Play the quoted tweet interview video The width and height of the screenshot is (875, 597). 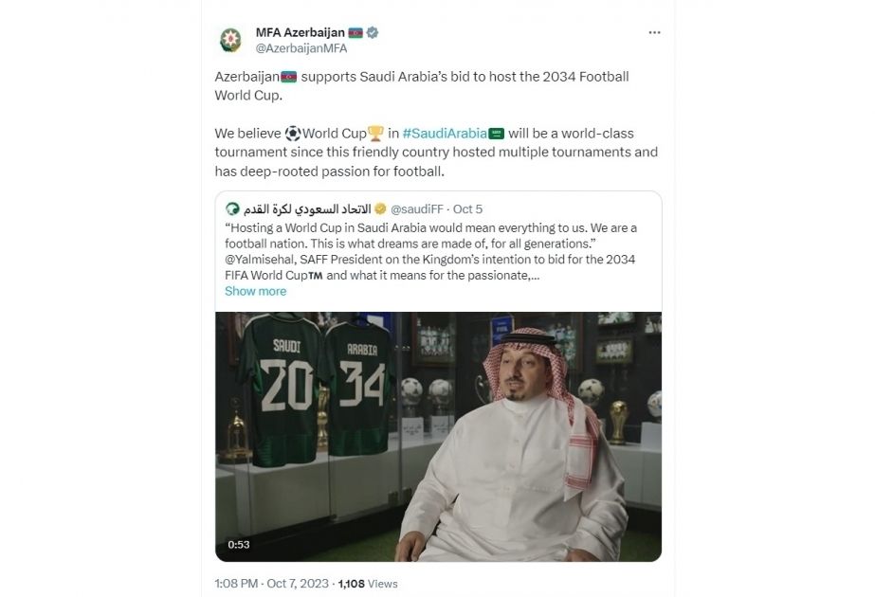point(438,437)
